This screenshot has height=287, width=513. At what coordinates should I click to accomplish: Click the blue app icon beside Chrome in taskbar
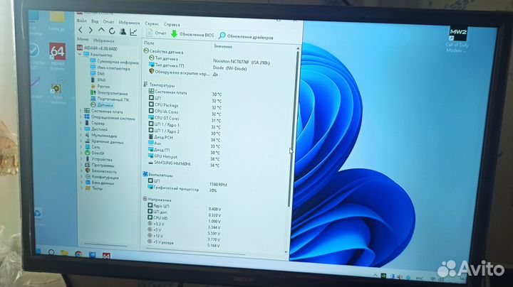point(93,255)
